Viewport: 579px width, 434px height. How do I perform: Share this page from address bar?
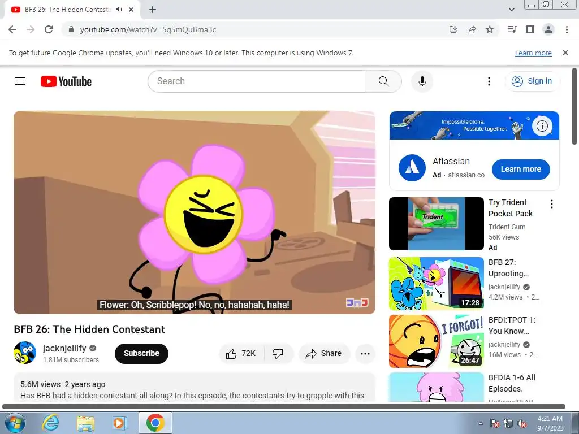pyautogui.click(x=472, y=29)
